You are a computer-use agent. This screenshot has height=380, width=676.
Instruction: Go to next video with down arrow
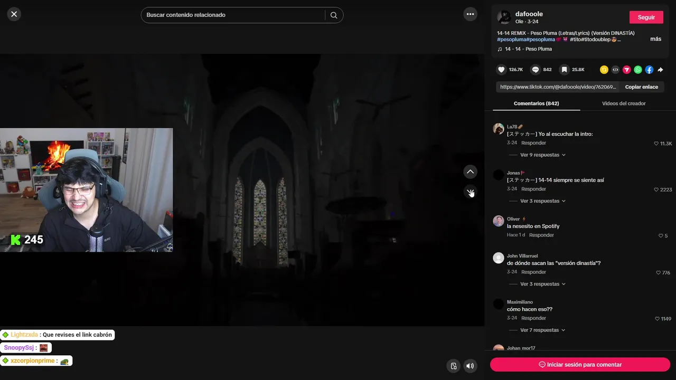click(470, 192)
